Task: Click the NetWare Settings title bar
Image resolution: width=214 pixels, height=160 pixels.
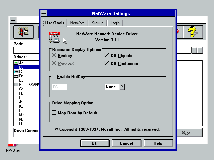Action: [x=111, y=13]
